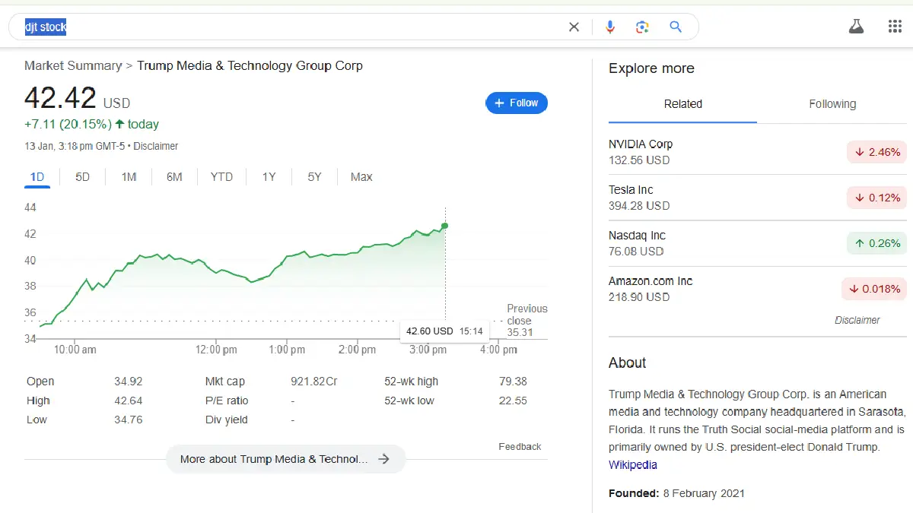This screenshot has height=513, width=913.
Task: Open Google Lens image search
Action: click(642, 27)
